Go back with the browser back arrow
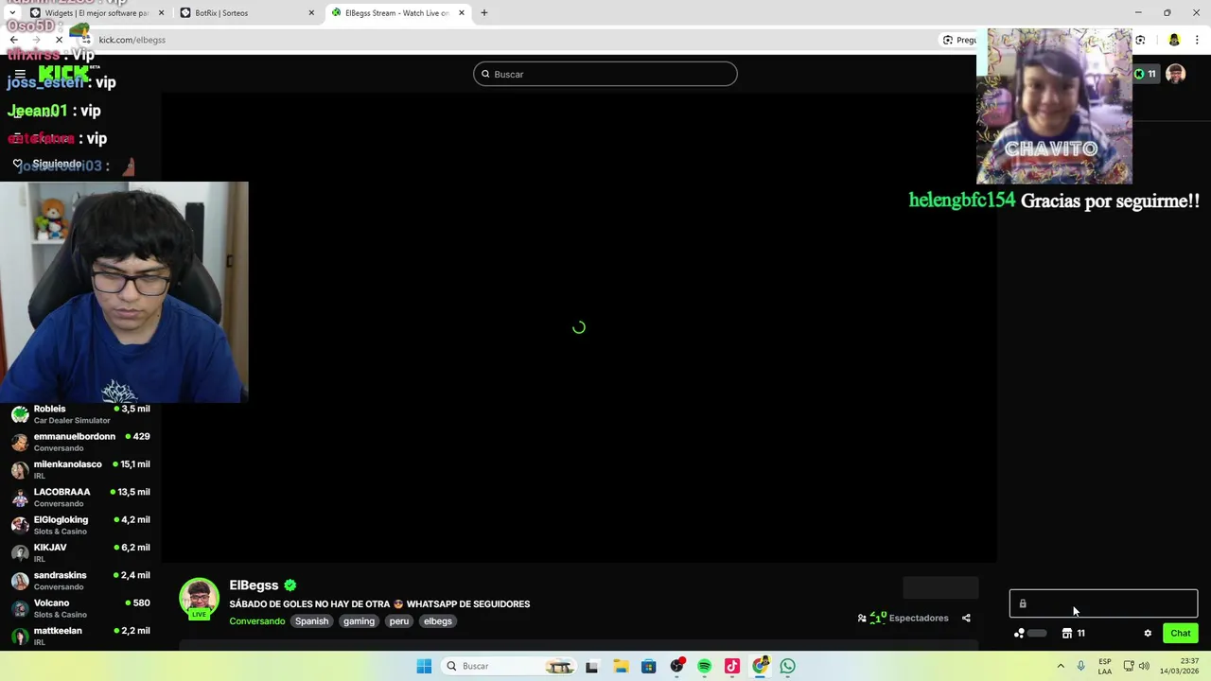 (x=13, y=40)
